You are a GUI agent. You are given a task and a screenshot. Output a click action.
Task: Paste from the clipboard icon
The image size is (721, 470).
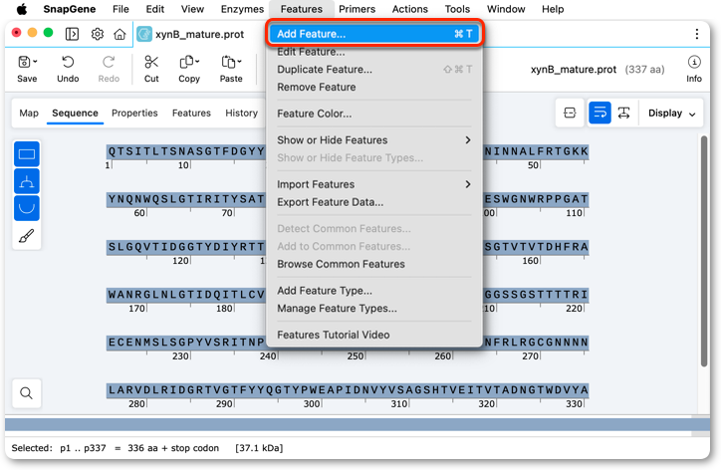(x=228, y=62)
